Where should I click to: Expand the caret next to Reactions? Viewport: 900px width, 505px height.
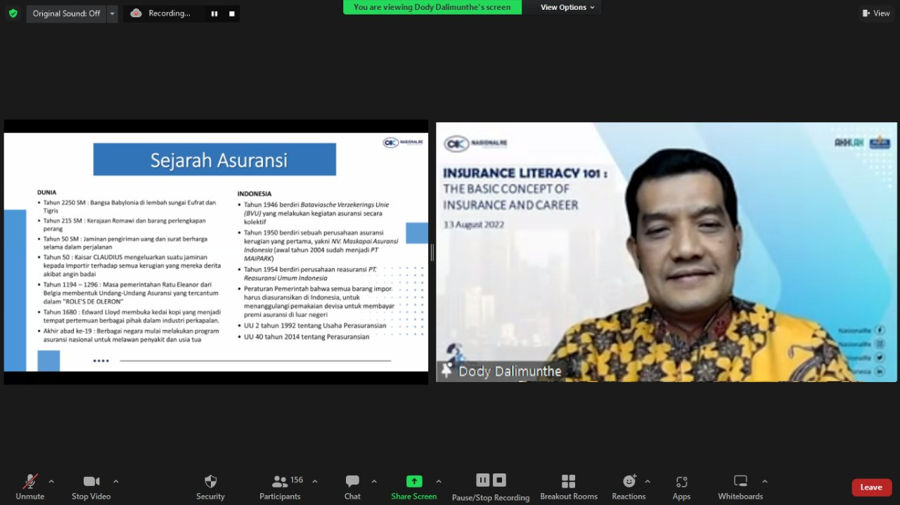point(648,481)
